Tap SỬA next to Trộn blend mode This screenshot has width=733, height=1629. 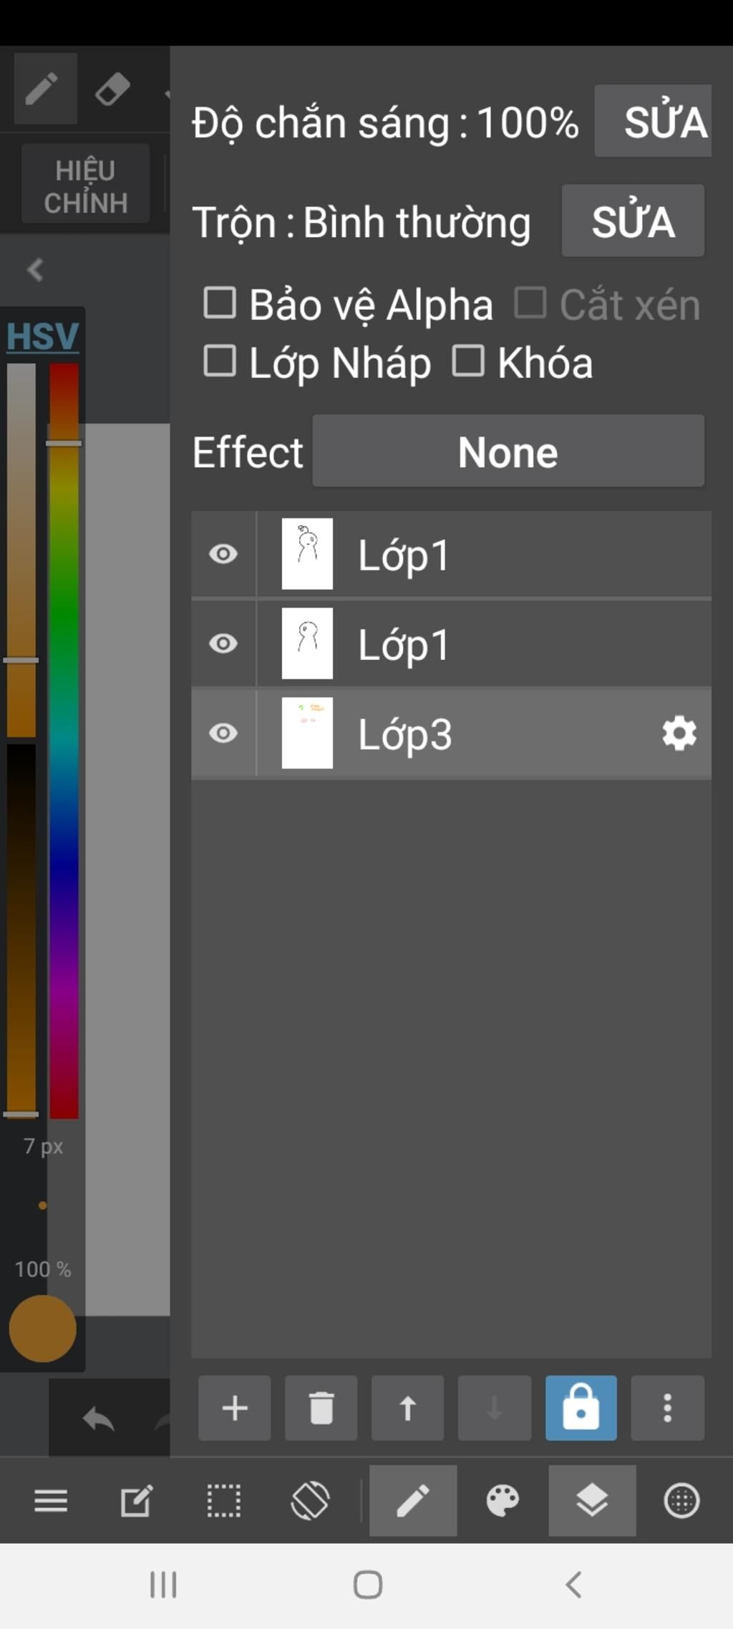[x=633, y=220]
